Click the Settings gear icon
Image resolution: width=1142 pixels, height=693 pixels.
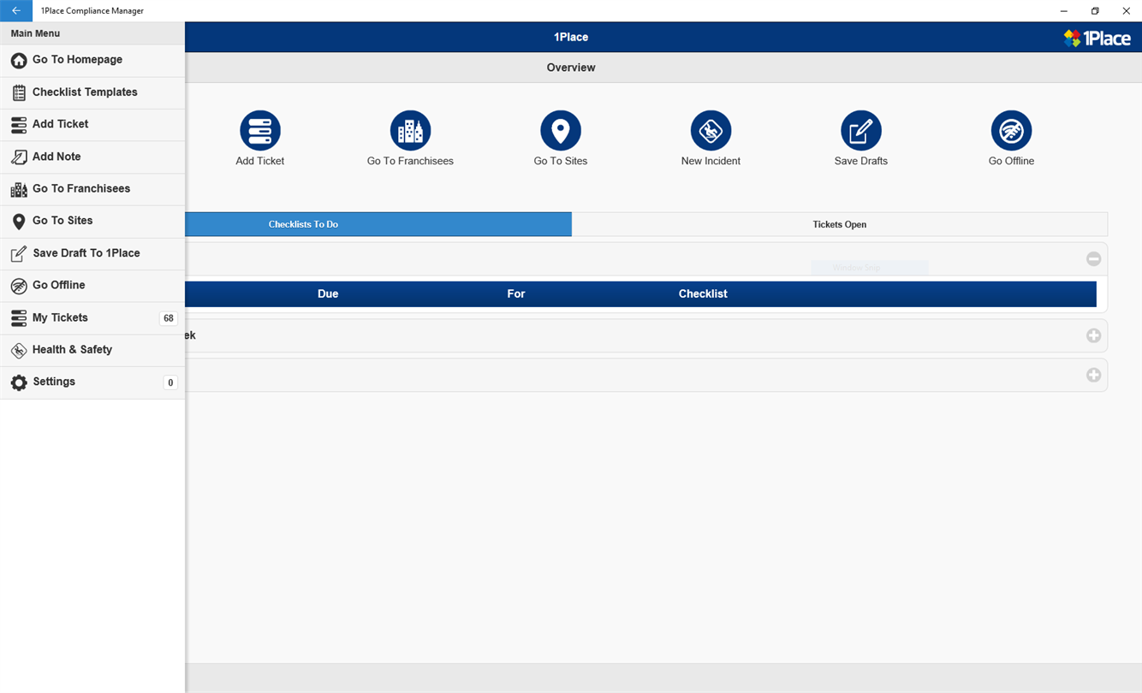19,382
